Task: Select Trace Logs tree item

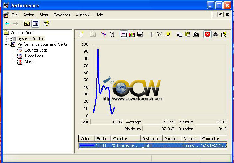Action: point(34,56)
